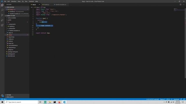186x104 pixels.
Task: Collapse the components folder
Action: tap(12, 24)
